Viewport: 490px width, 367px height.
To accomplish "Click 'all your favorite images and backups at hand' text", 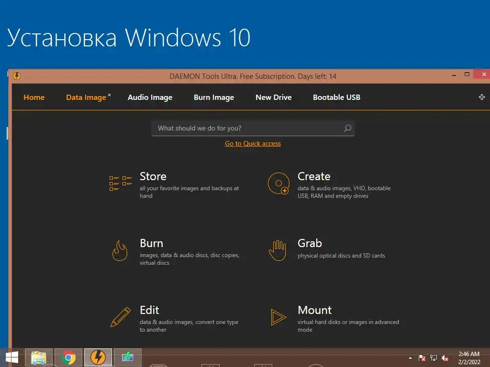I will point(189,192).
